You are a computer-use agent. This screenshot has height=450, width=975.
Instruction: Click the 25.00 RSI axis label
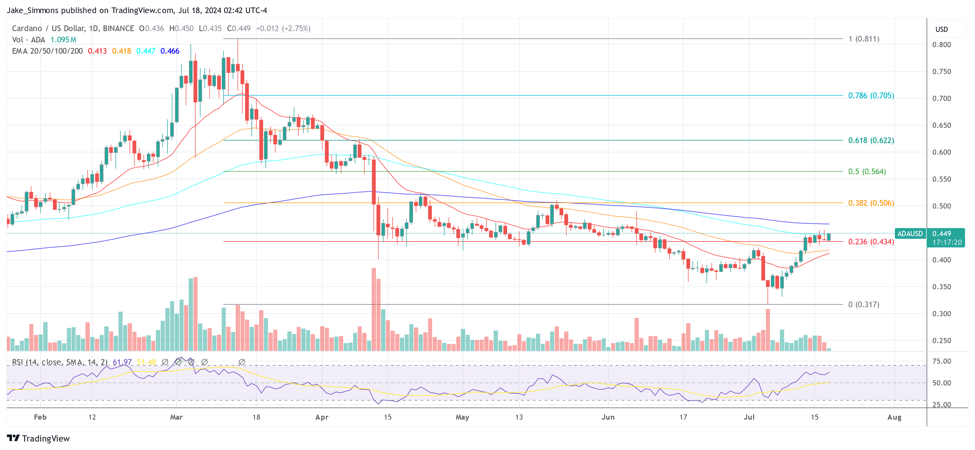tap(941, 405)
